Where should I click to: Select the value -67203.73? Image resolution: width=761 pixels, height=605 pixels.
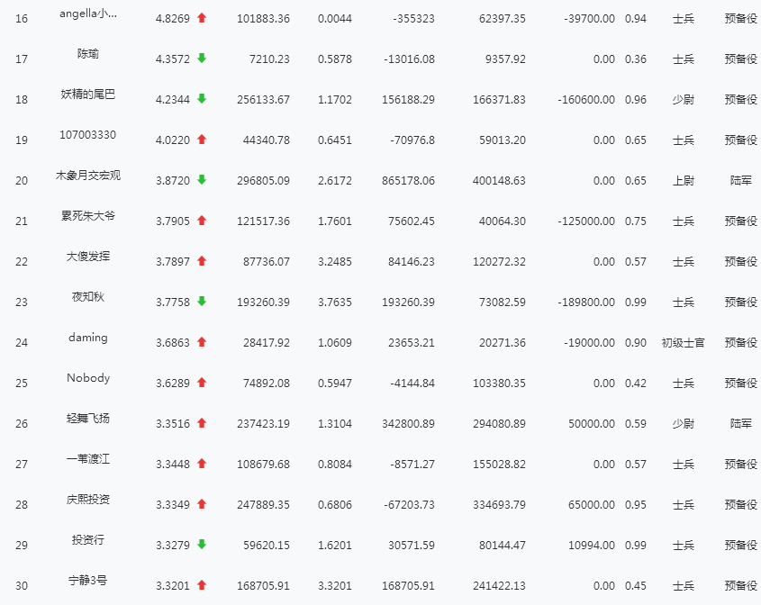coord(409,505)
